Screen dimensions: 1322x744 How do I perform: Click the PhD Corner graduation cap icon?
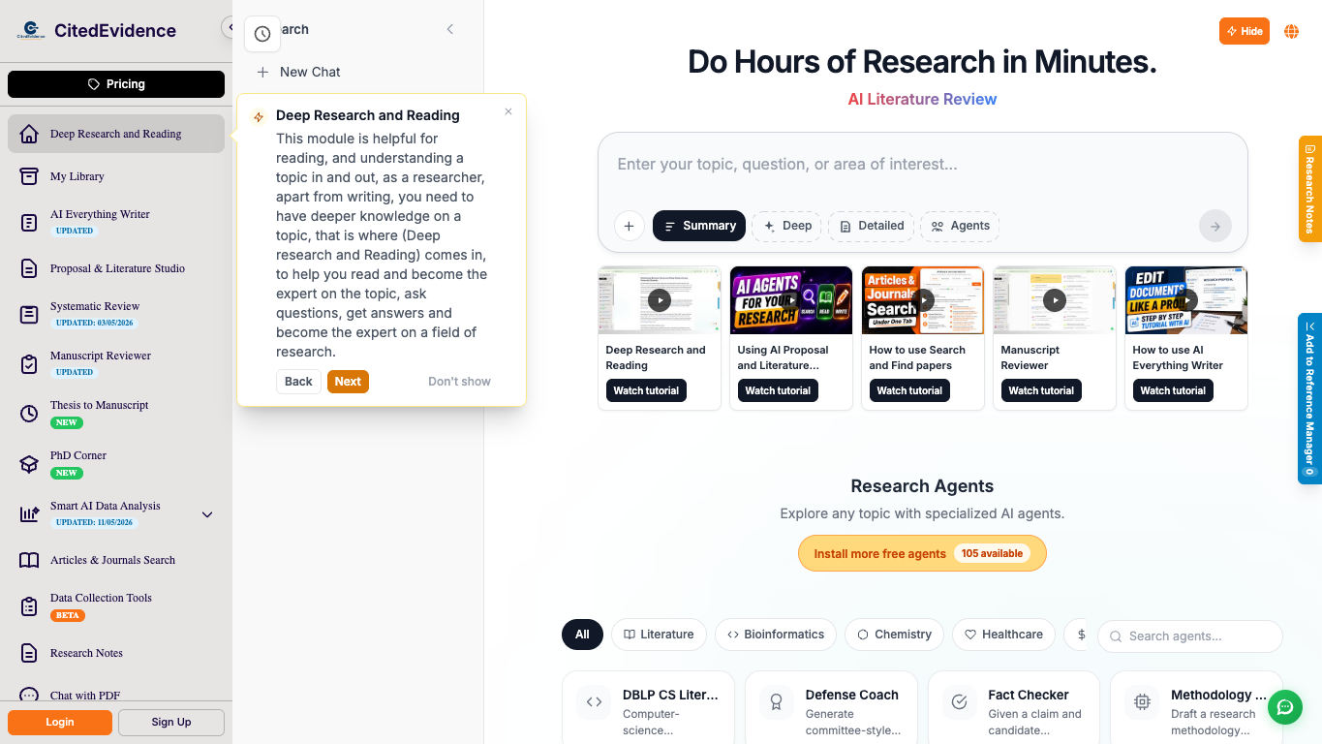click(x=29, y=464)
